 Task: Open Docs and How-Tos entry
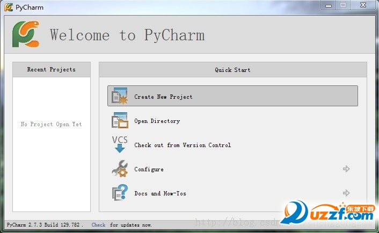coord(161,193)
